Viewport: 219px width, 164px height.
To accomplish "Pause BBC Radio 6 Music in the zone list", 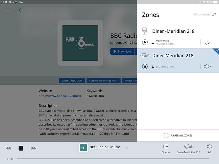I will pyautogui.click(x=145, y=67).
